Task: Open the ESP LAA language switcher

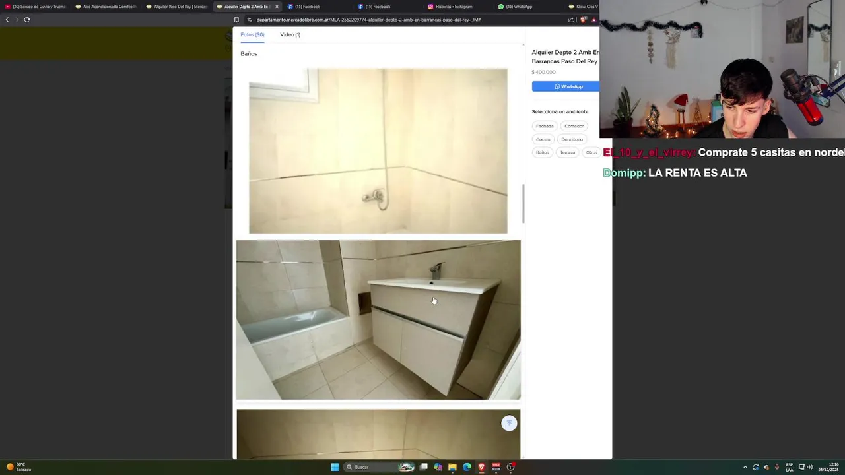Action: (790, 467)
